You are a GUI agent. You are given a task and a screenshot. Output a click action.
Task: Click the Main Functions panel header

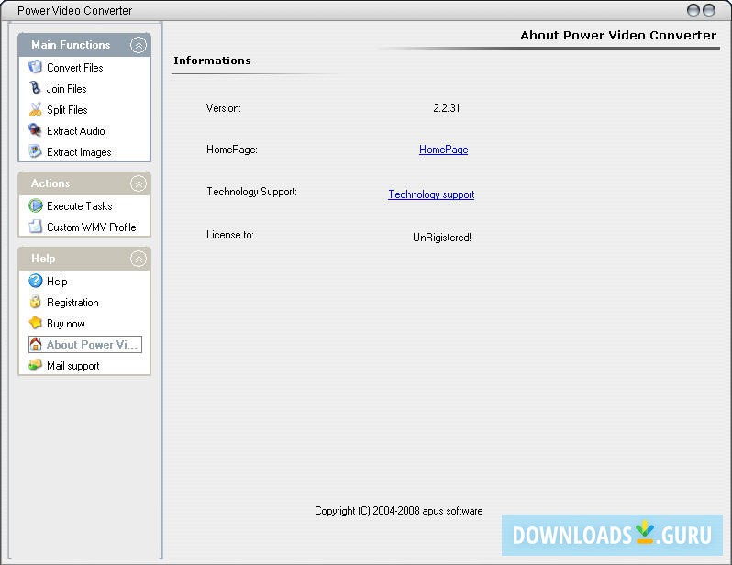(84, 45)
